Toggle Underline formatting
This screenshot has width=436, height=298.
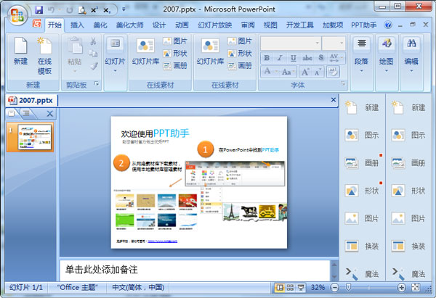tap(293, 58)
